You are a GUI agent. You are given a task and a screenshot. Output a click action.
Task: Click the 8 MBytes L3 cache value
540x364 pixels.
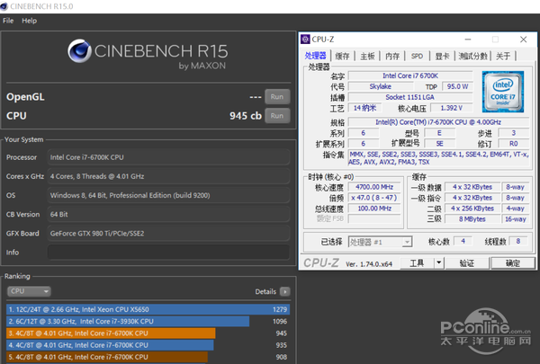click(x=472, y=218)
